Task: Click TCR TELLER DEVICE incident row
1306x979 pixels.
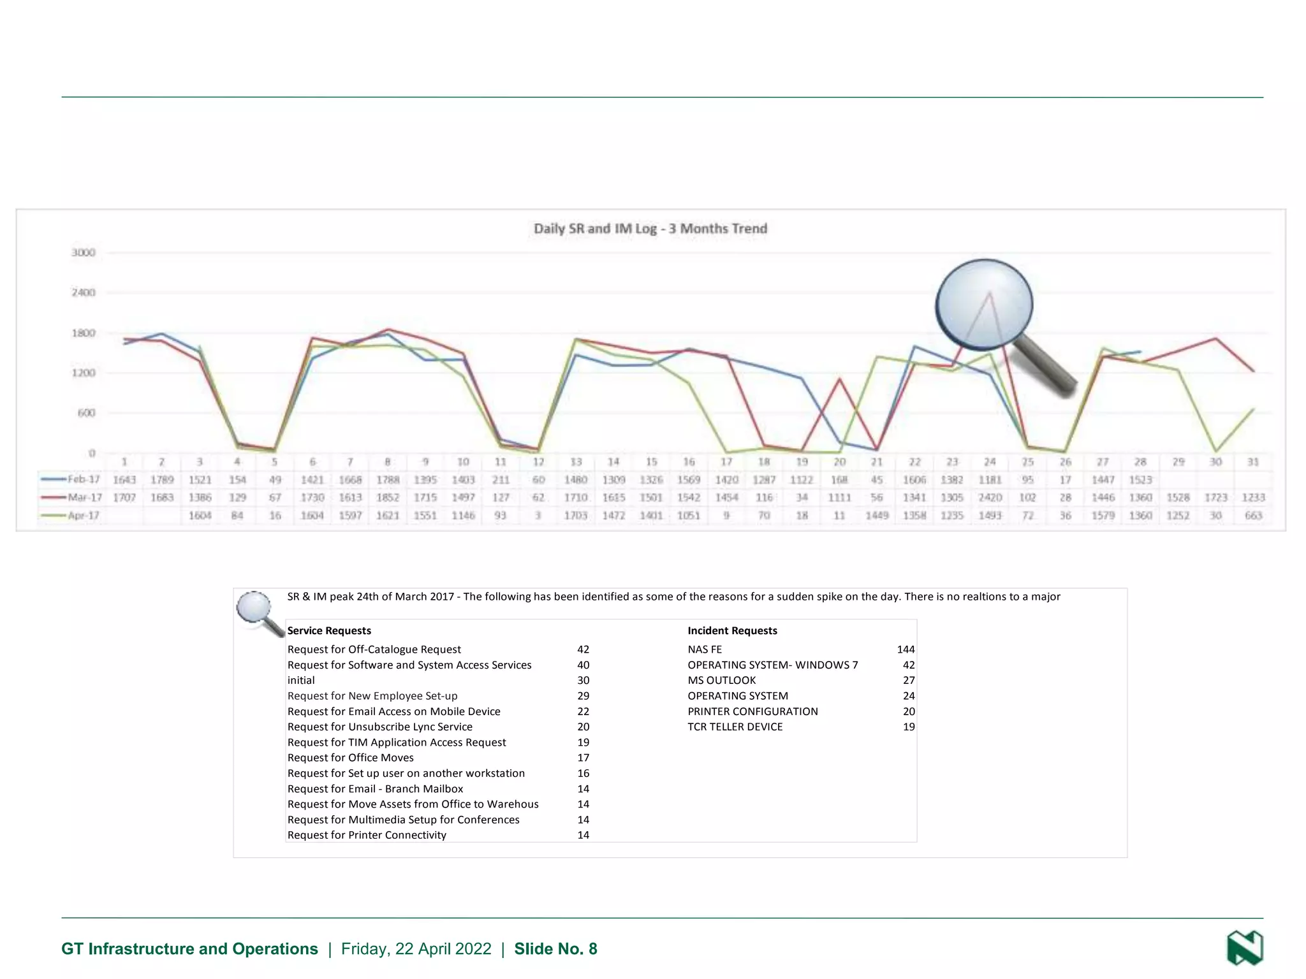Action: (x=735, y=727)
